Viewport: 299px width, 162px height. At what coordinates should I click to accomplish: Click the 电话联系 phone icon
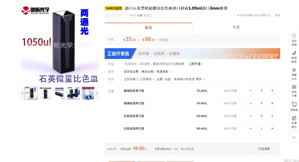pyautogui.click(x=294, y=53)
